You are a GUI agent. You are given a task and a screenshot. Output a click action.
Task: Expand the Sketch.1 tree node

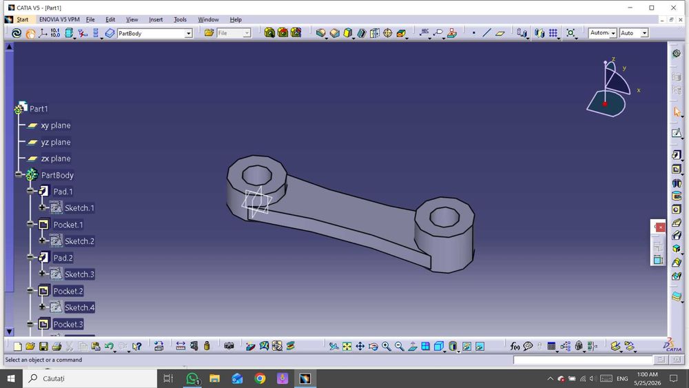click(42, 207)
